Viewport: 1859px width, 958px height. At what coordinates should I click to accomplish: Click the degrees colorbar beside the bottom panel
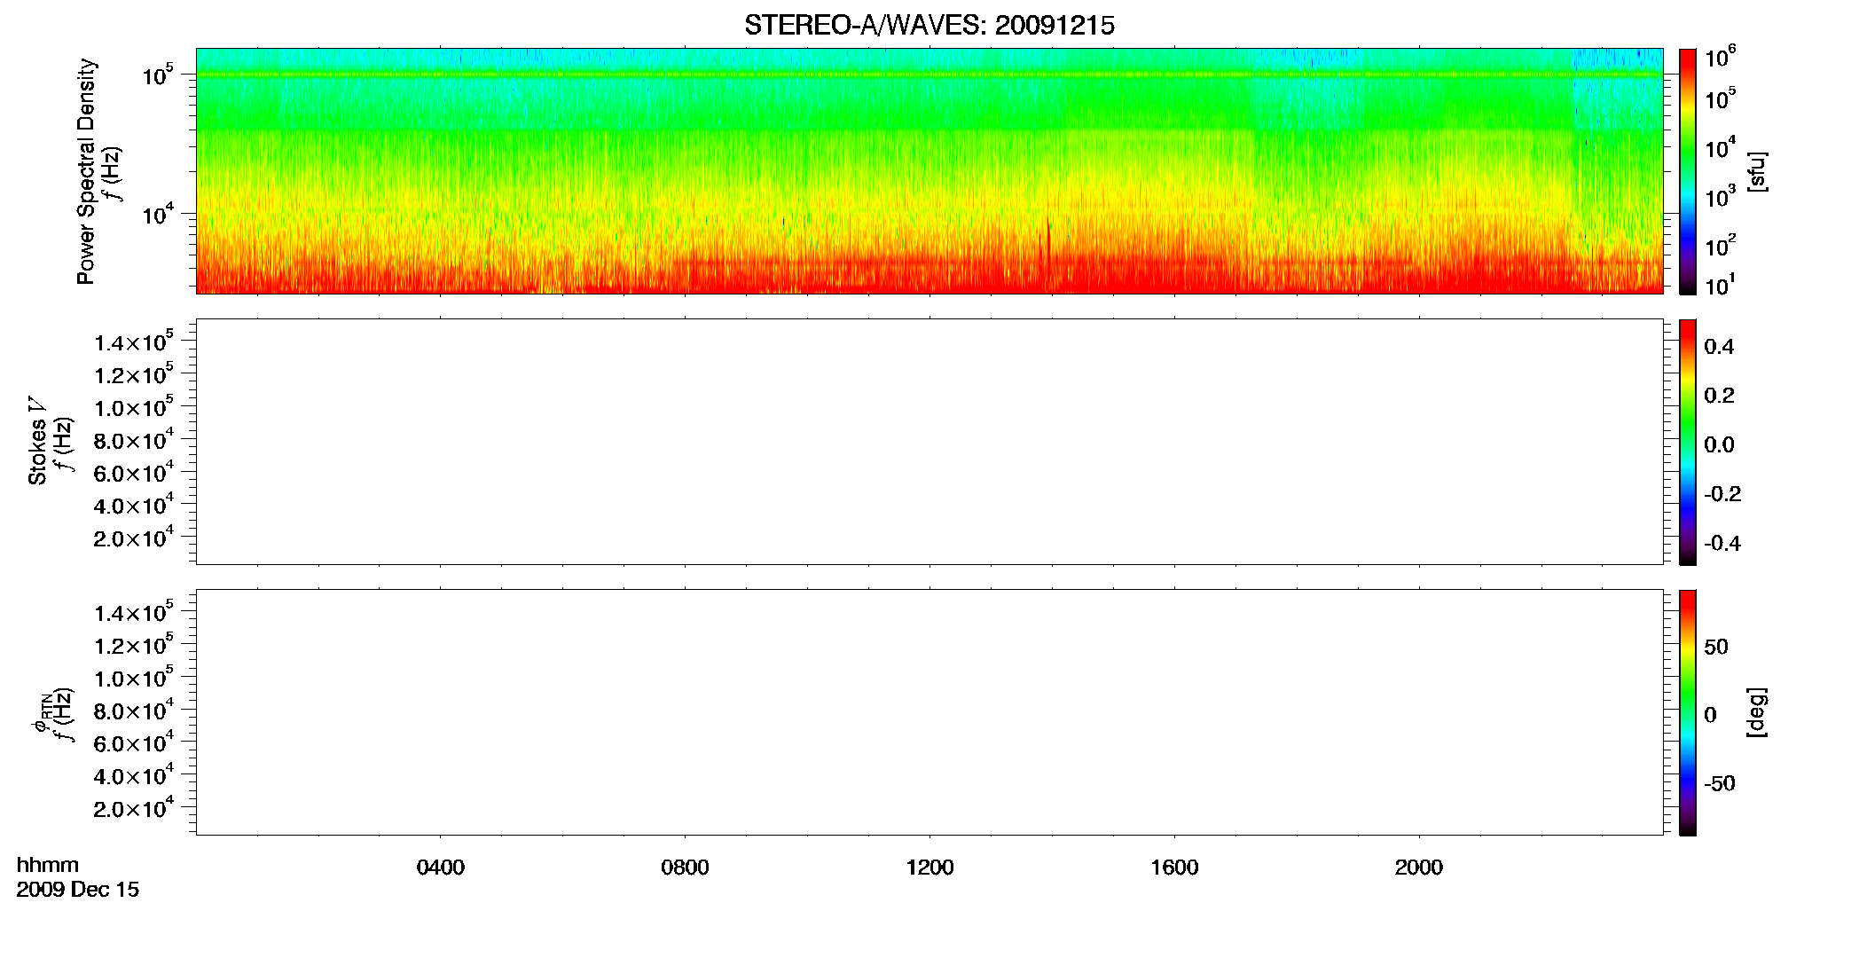coord(1688,712)
